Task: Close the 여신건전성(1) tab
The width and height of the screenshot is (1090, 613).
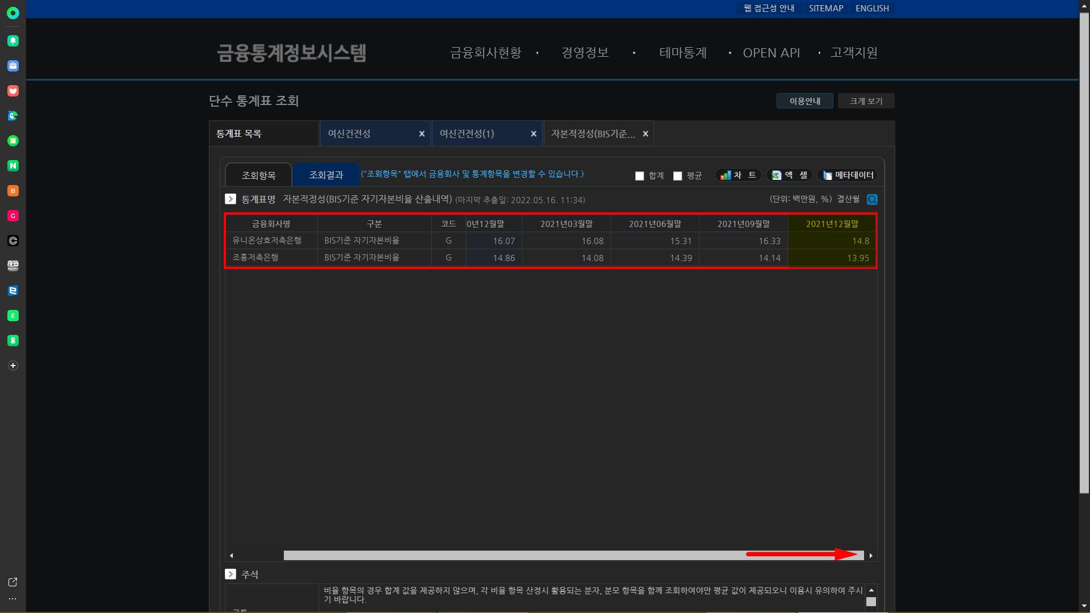Action: [x=534, y=134]
